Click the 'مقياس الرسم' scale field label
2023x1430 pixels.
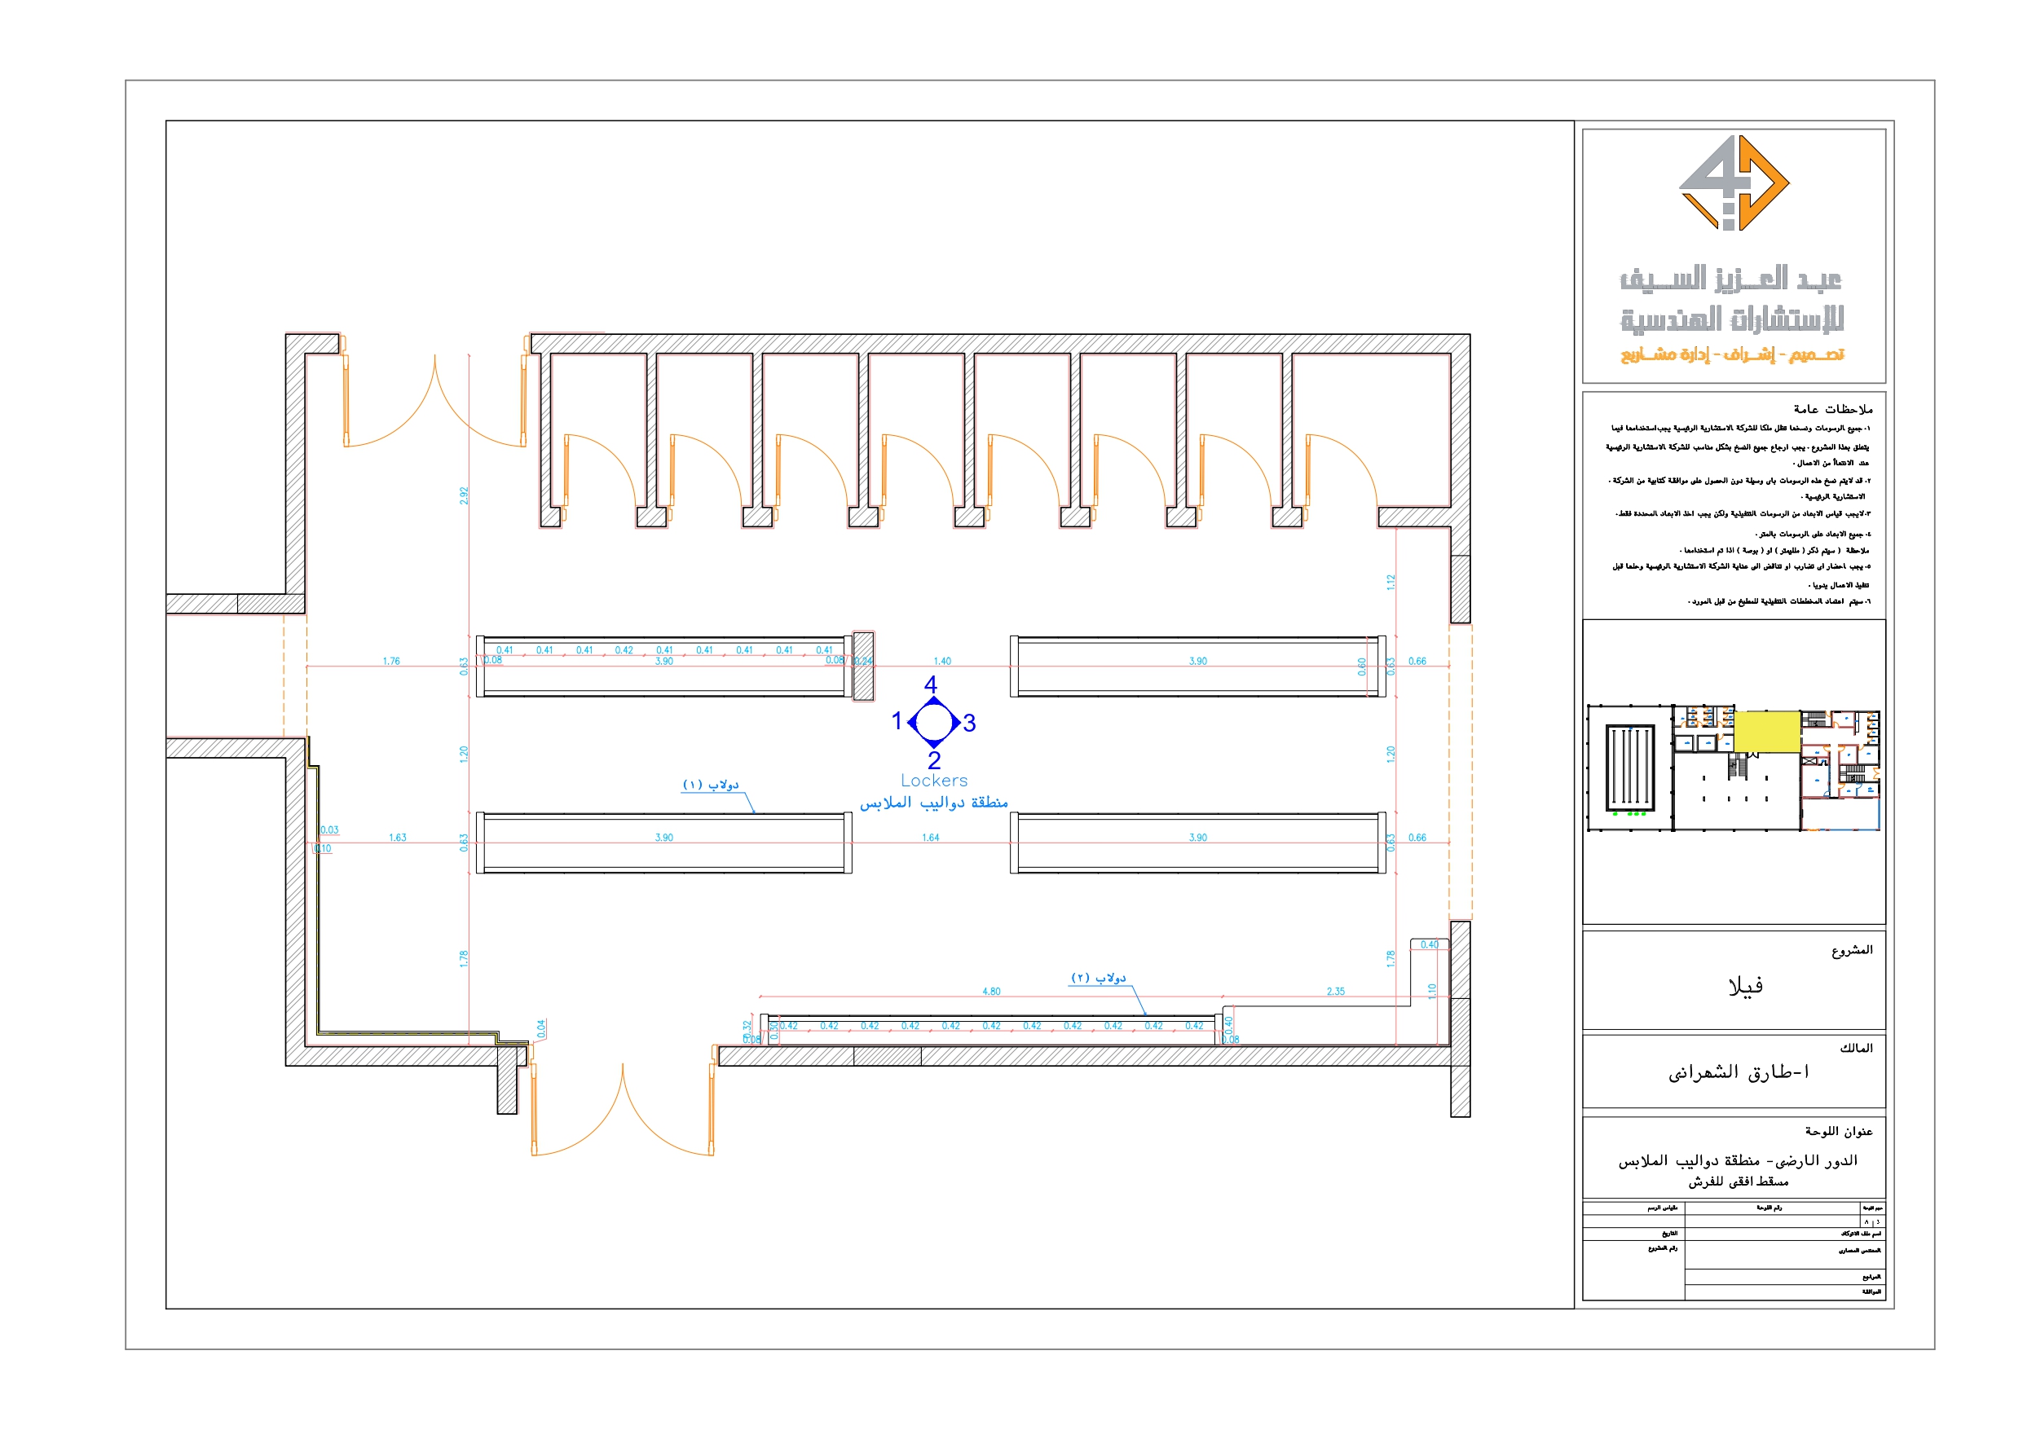pos(1663,1208)
